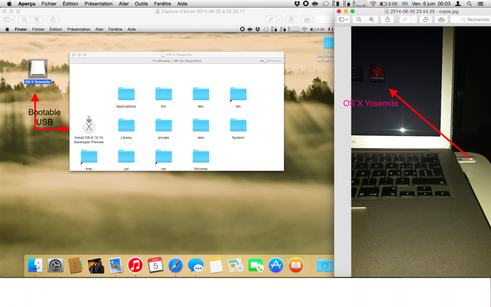Viewport: 491px width, 307px height.
Task: Click the battery indicator showing 2:05
Action: coord(389,4)
